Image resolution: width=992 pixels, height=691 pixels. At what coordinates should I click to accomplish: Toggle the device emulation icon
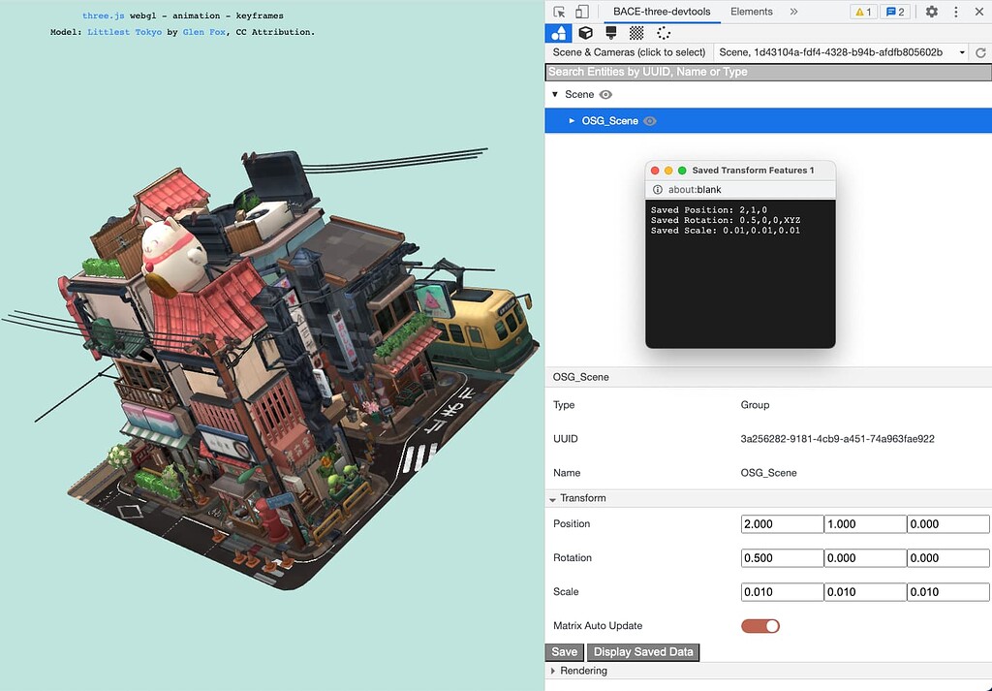582,12
